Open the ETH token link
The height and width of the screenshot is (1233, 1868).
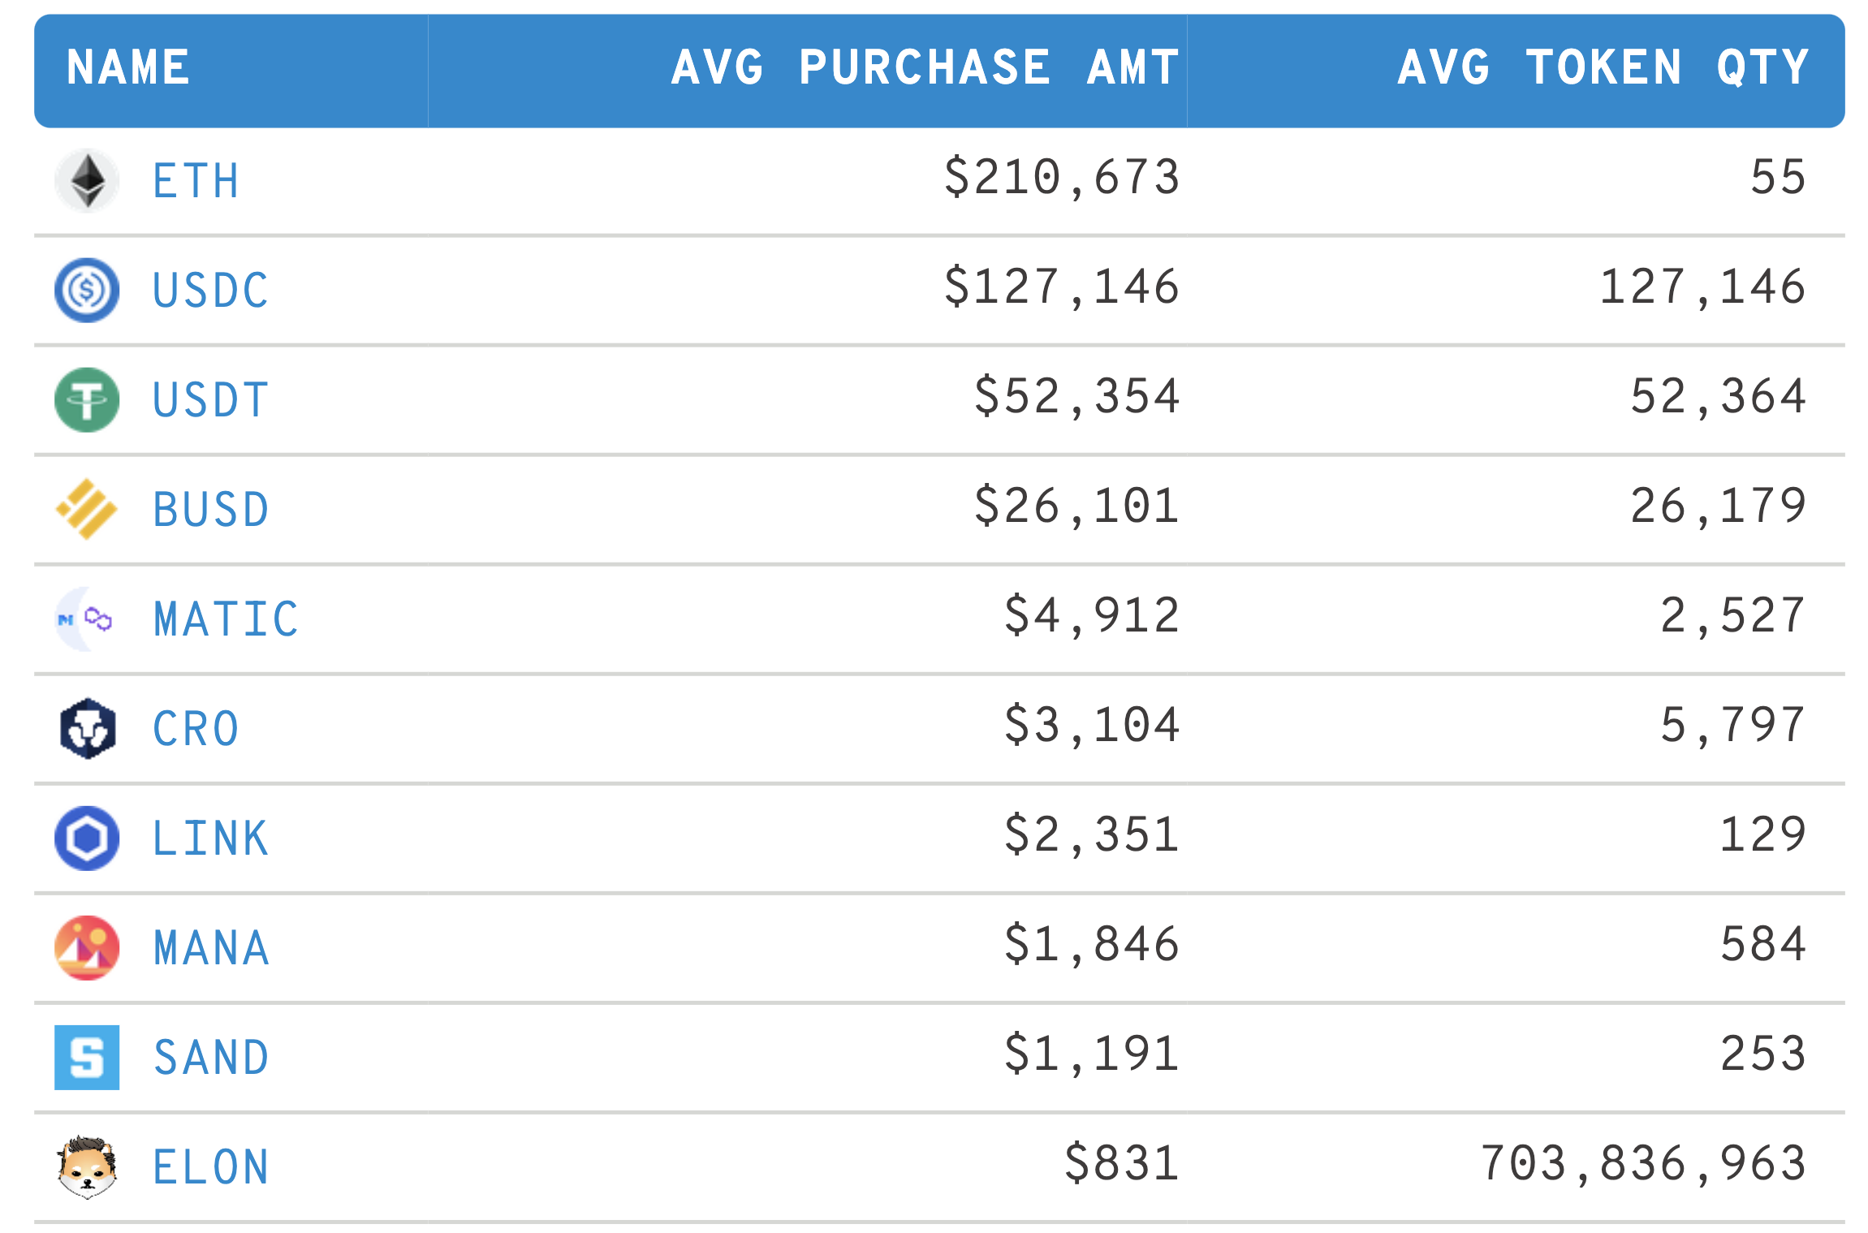pos(196,180)
